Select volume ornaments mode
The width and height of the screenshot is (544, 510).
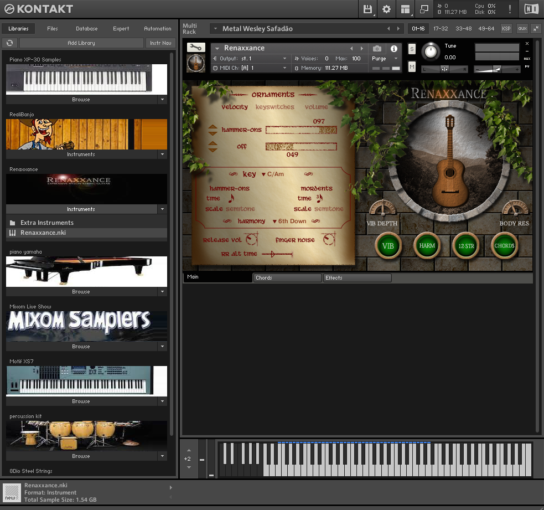click(316, 107)
